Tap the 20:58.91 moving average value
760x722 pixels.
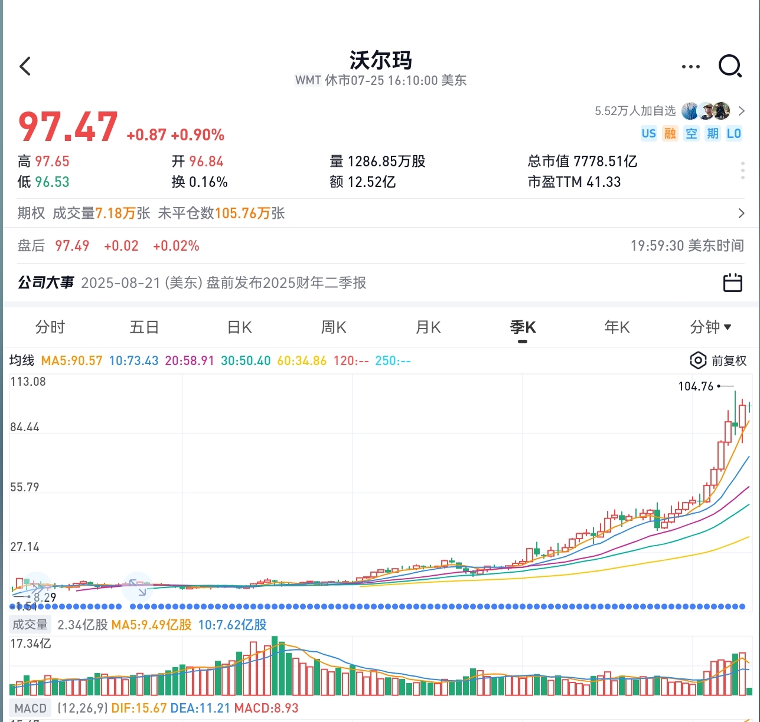(x=190, y=360)
